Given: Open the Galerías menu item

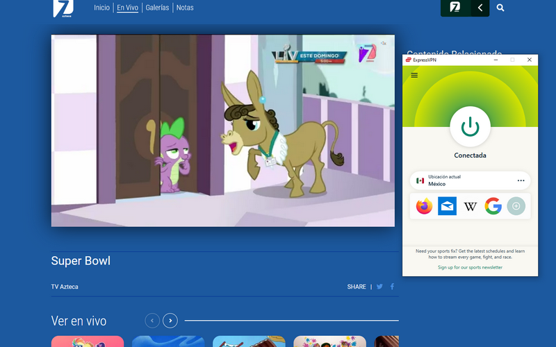Looking at the screenshot, I should 157,8.
